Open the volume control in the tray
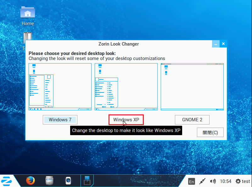252x187 pixels. (x=213, y=181)
